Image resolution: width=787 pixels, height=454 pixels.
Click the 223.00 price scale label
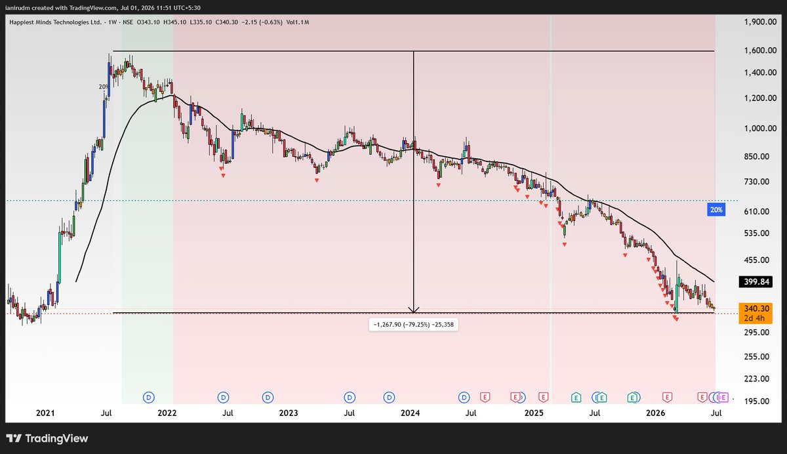[x=757, y=379]
